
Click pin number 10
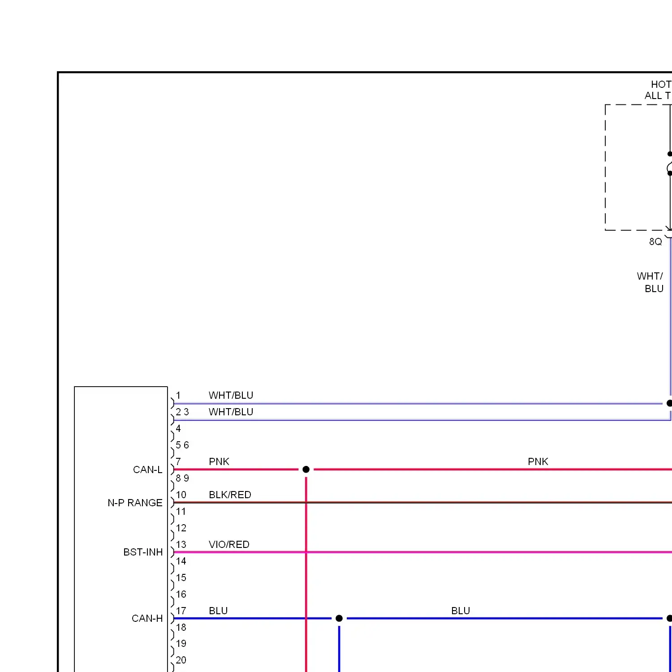[181, 495]
